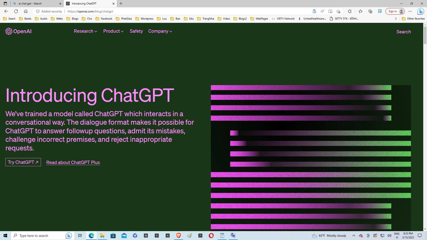Open the Mail app on taskbar
Viewport: 427px width, 240px height.
pyautogui.click(x=124, y=236)
